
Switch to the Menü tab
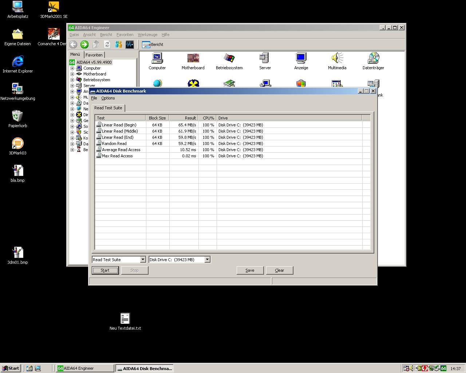point(75,54)
